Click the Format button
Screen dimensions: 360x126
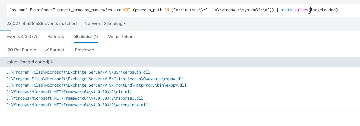[x=55, y=50]
